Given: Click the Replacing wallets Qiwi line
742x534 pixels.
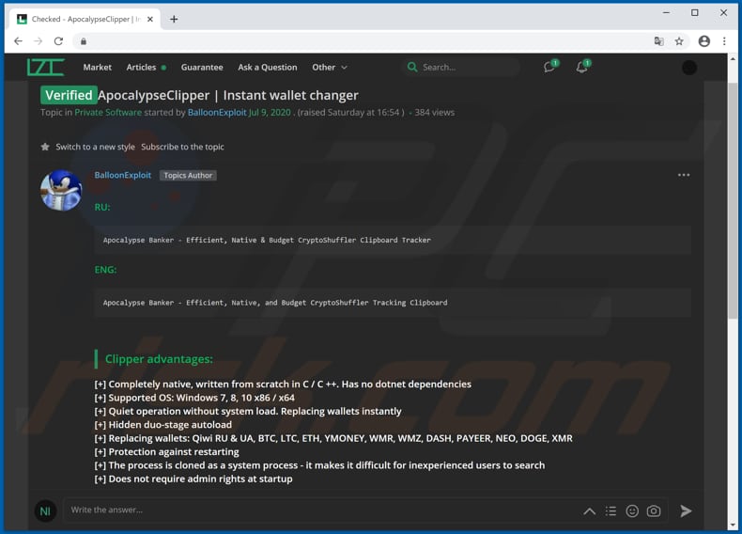Looking at the screenshot, I should 333,438.
